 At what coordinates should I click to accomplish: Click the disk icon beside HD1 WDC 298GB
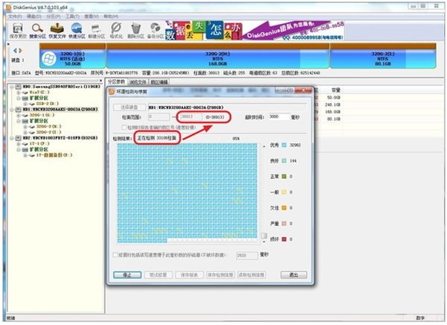point(18,110)
